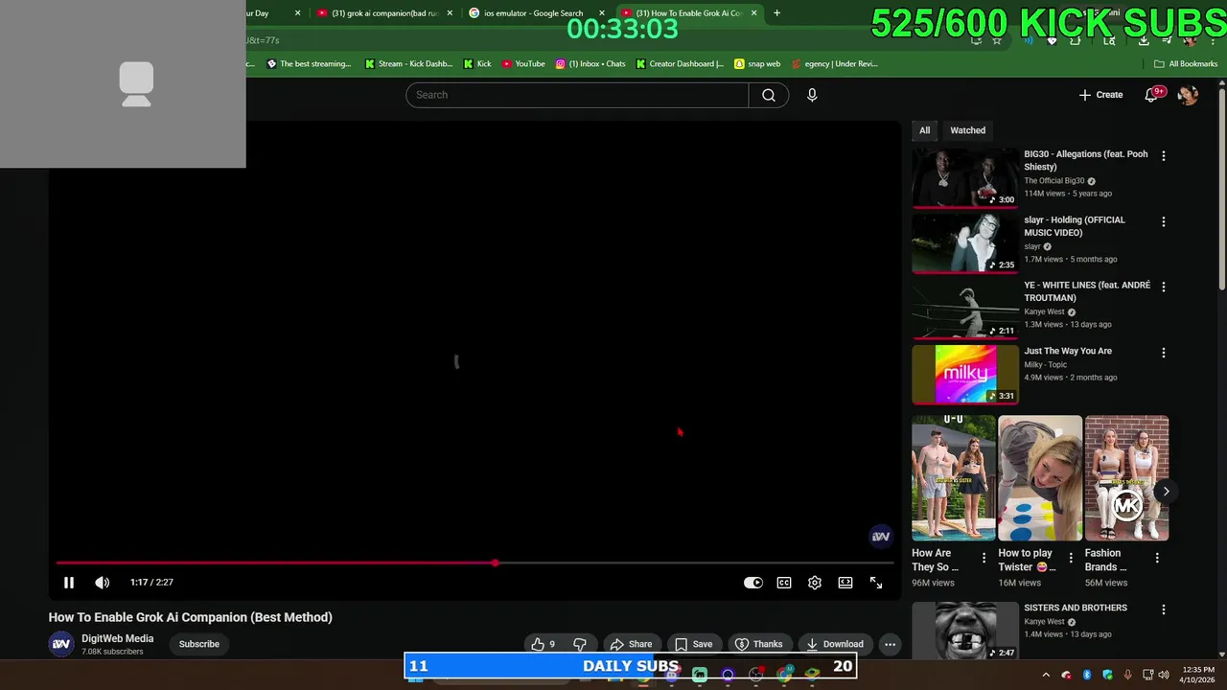Screen dimensions: 1227x690
Task: Open options for Just The Way You Are
Action: click(x=1164, y=353)
